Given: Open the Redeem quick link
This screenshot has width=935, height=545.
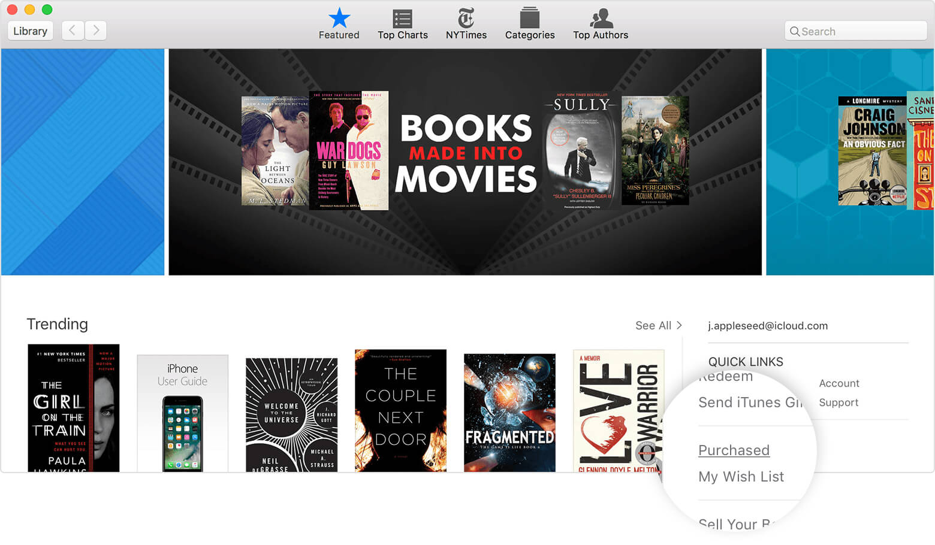Looking at the screenshot, I should click(726, 377).
